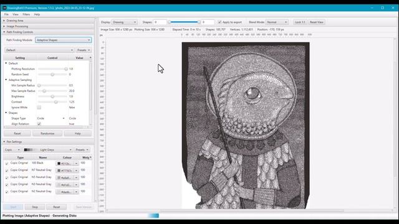This screenshot has width=399, height=224.
Task: Collapse the Shapes settings group
Action: [6, 113]
